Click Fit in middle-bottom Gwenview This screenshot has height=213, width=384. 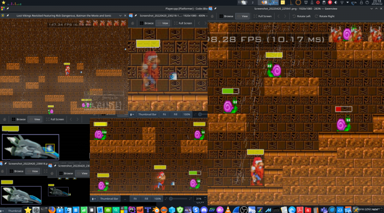click(x=135, y=199)
